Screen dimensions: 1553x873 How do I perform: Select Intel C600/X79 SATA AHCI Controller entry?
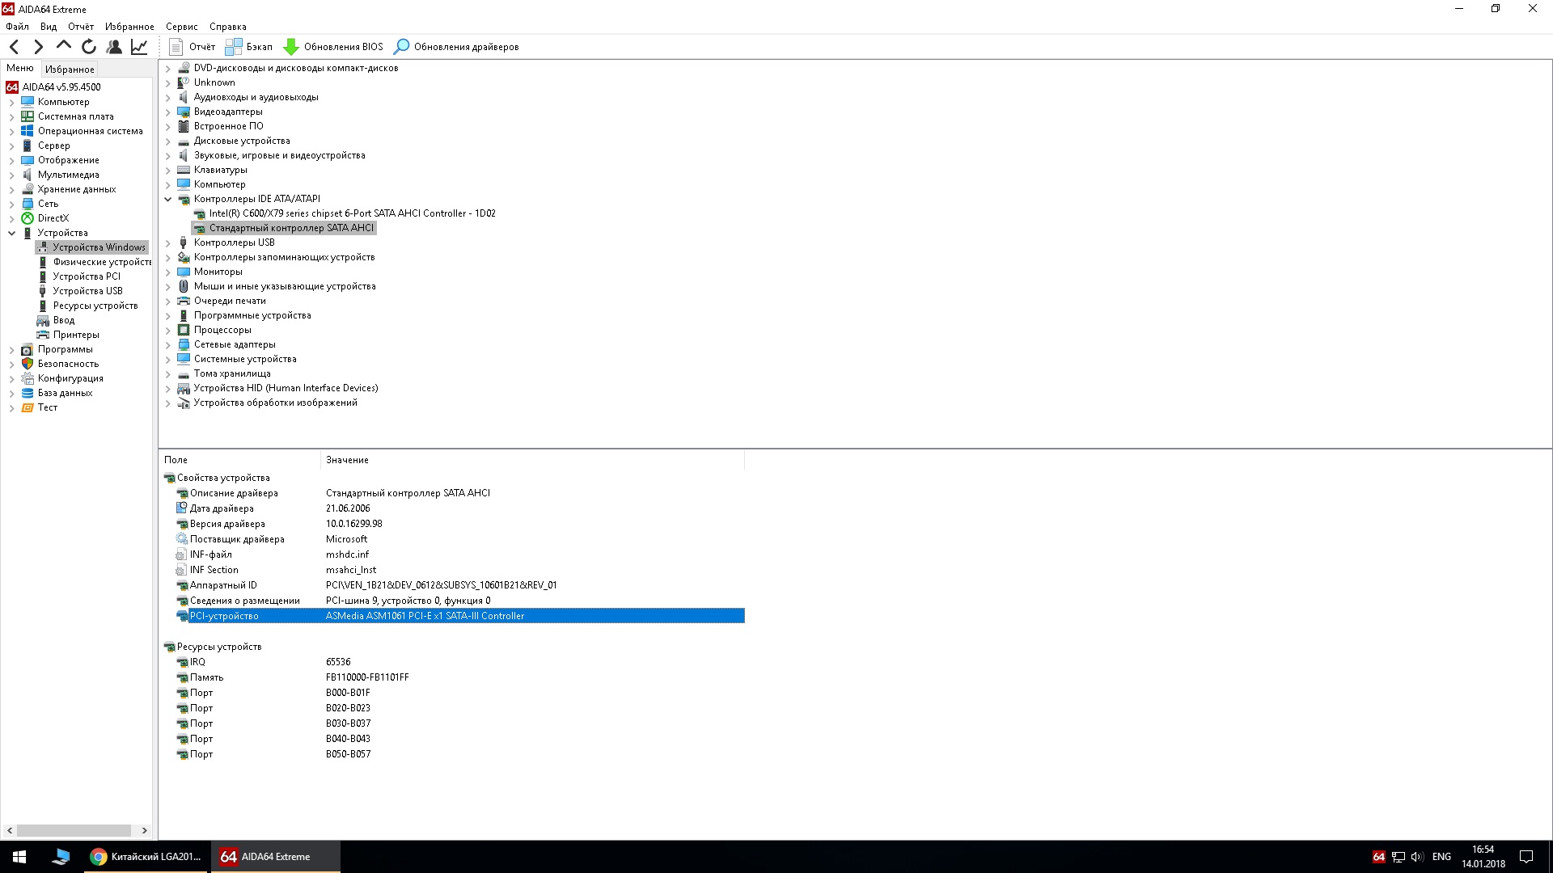pos(352,213)
